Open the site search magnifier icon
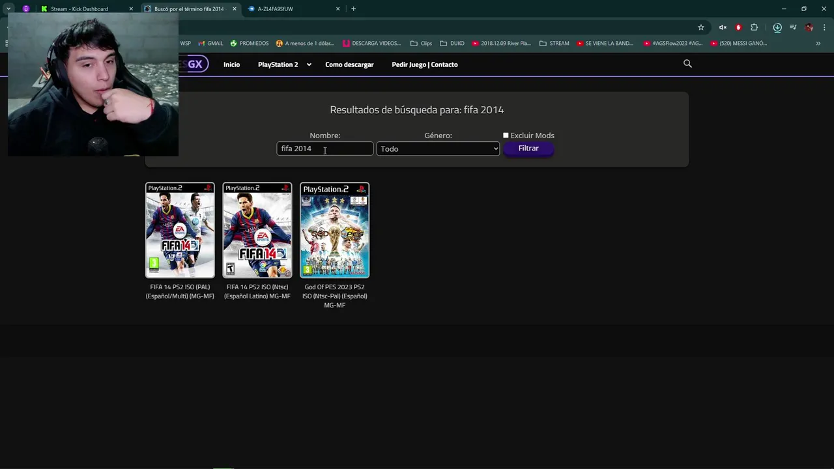The image size is (834, 469). pyautogui.click(x=687, y=64)
